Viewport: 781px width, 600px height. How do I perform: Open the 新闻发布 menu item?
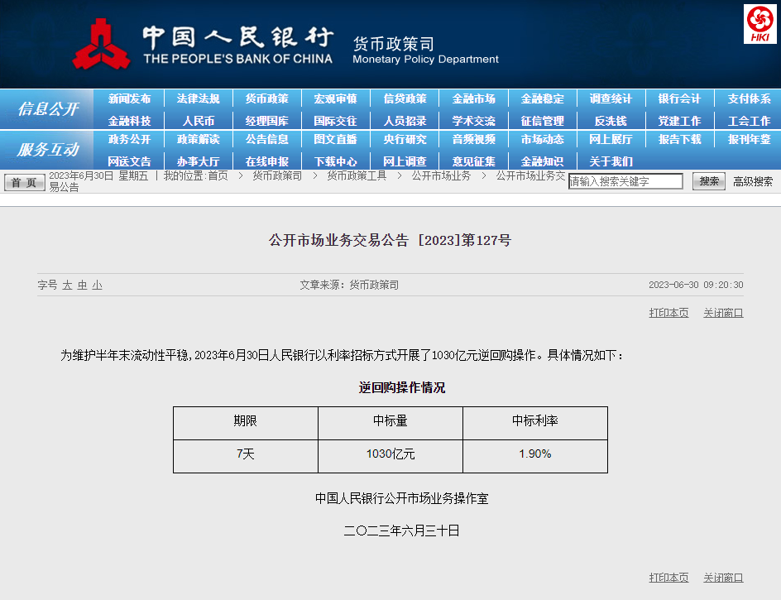(x=130, y=98)
